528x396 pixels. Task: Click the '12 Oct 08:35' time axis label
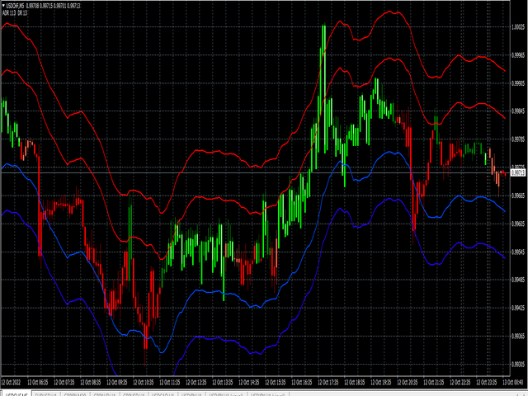(x=90, y=382)
